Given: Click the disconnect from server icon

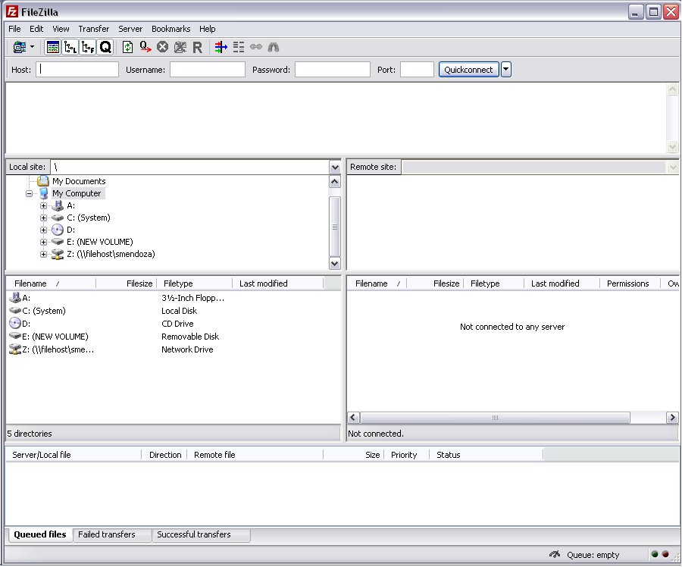Looking at the screenshot, I should tap(180, 47).
